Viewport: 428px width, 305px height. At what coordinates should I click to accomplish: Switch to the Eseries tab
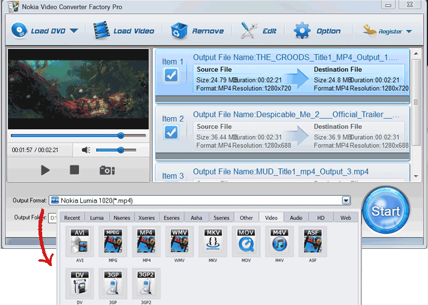coord(171,218)
